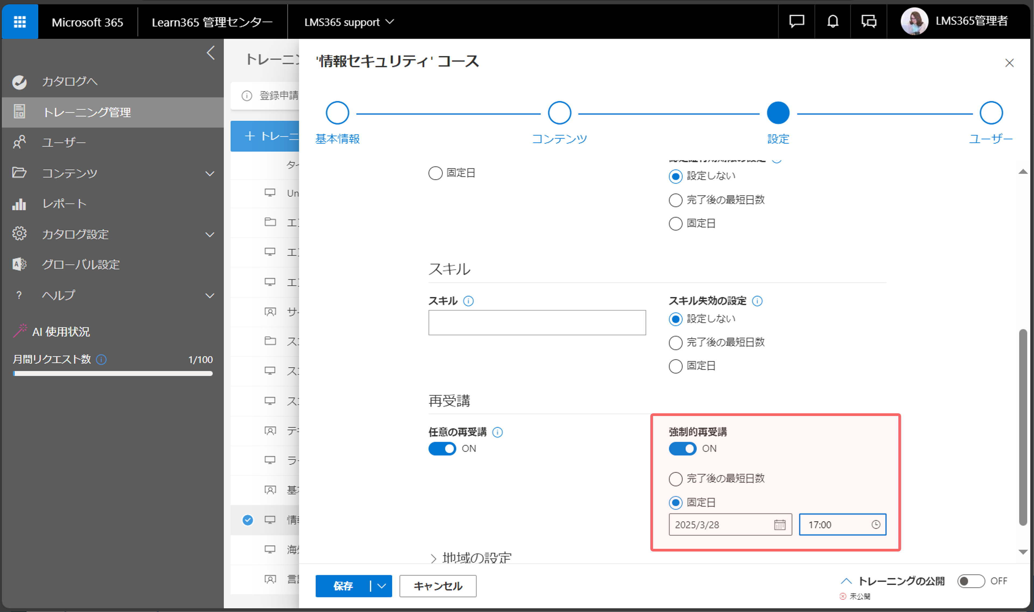The width and height of the screenshot is (1034, 612).
Task: Click the 月間リクエスト数 info icon
Action: coord(101,360)
